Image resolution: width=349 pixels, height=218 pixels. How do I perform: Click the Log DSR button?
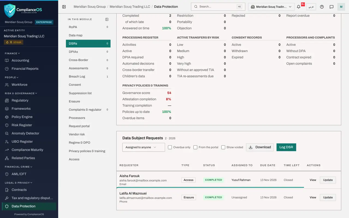tap(286, 147)
